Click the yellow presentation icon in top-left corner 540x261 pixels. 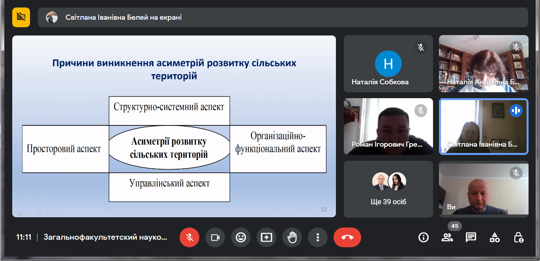21,17
